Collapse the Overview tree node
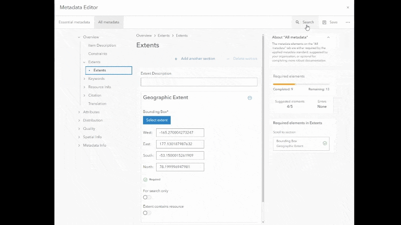This screenshot has height=225, width=401. click(x=79, y=37)
